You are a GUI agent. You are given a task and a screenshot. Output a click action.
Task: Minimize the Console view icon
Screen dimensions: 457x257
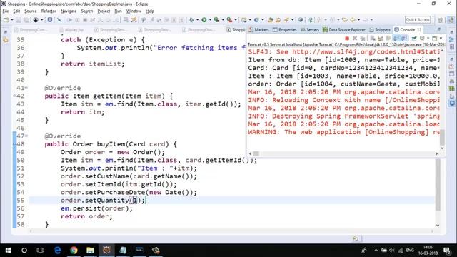pyautogui.click(x=439, y=29)
